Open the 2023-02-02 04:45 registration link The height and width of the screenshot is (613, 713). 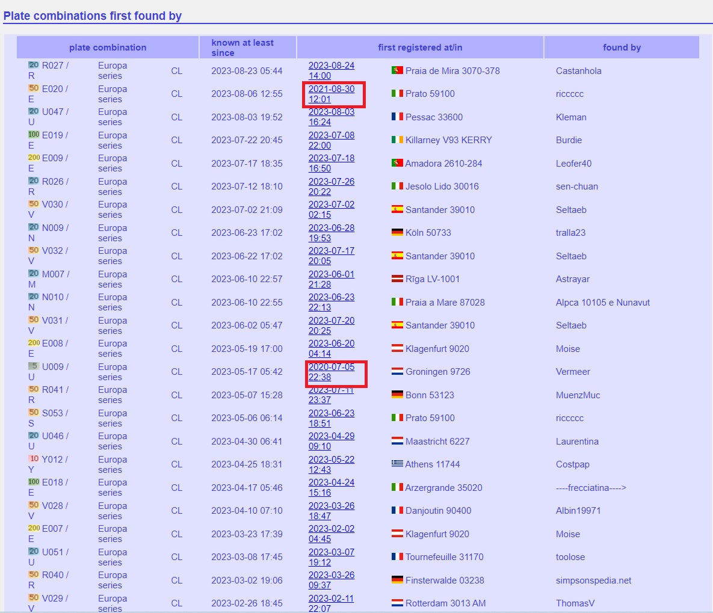332,534
